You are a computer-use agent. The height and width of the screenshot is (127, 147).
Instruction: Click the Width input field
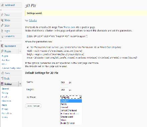coord(64,82)
